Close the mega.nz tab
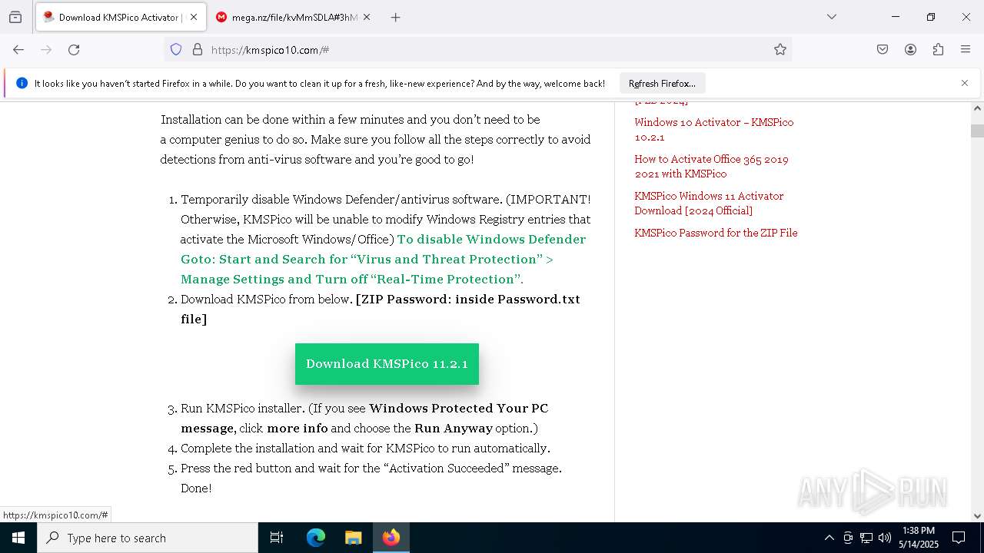984x553 pixels. click(367, 17)
